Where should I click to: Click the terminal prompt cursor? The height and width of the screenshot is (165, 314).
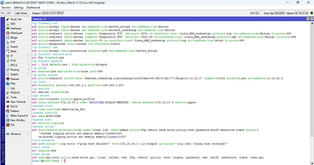(65, 161)
